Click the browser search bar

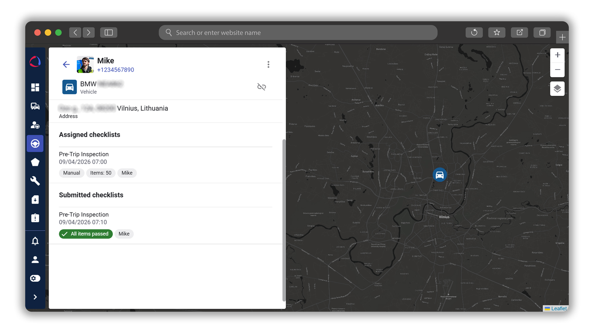point(297,32)
